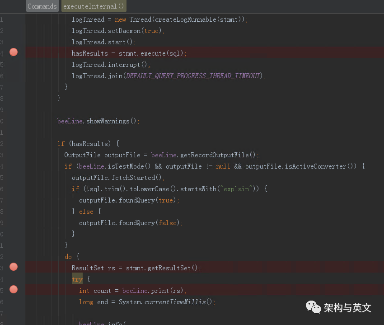Click the else keyword
The width and height of the screenshot is (384, 325).
(x=86, y=212)
